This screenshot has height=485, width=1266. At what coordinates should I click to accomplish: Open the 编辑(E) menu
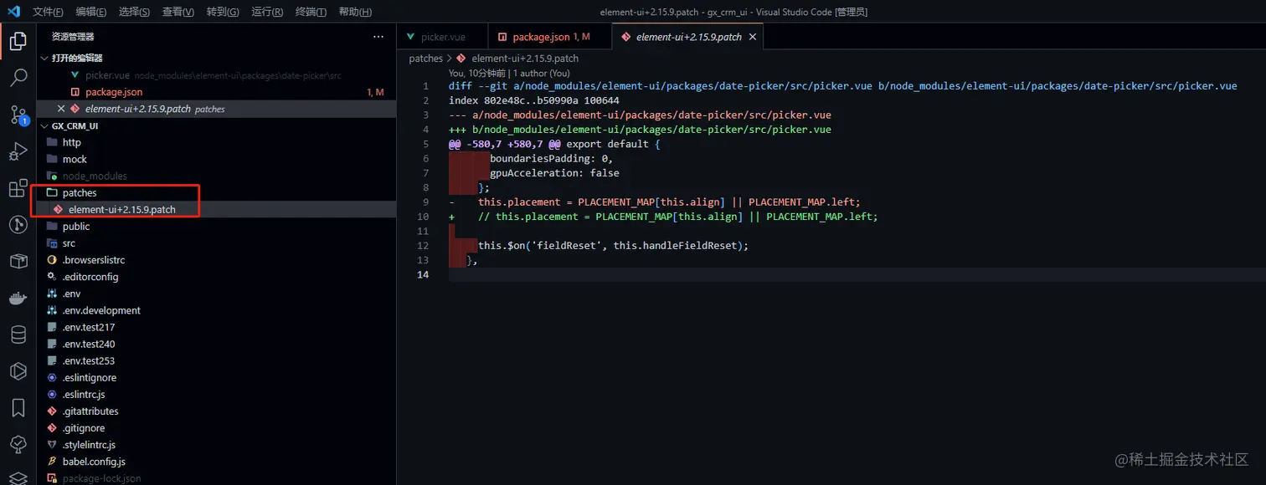(91, 12)
